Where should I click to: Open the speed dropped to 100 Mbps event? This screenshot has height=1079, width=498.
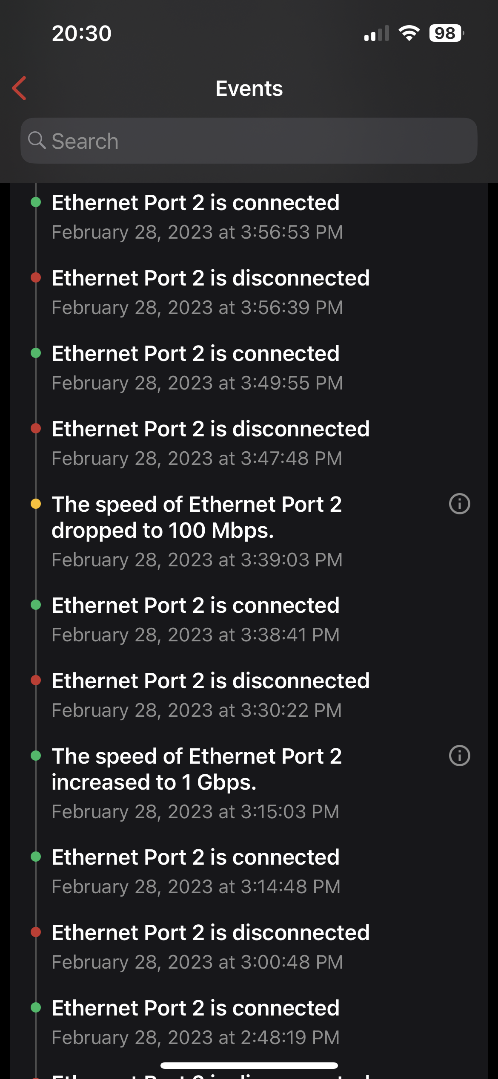tap(197, 531)
